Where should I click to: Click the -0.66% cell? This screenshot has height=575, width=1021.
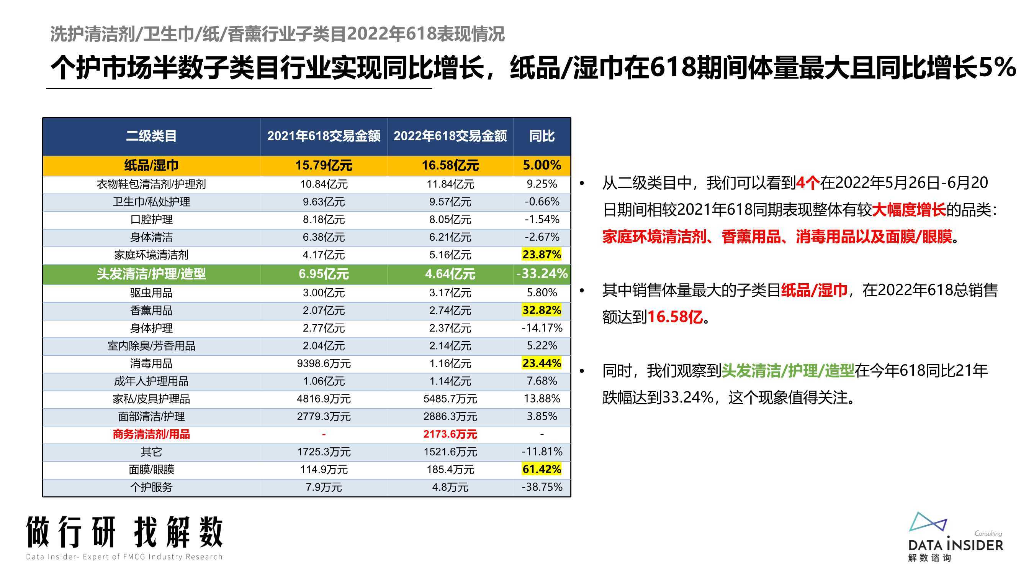[x=542, y=202]
